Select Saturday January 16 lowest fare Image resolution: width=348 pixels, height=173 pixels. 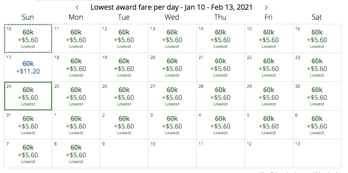[317, 38]
